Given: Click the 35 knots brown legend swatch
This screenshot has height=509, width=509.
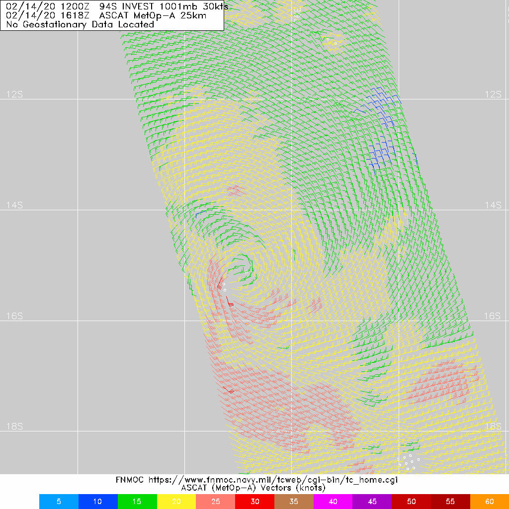Looking at the screenshot, I should 294,502.
